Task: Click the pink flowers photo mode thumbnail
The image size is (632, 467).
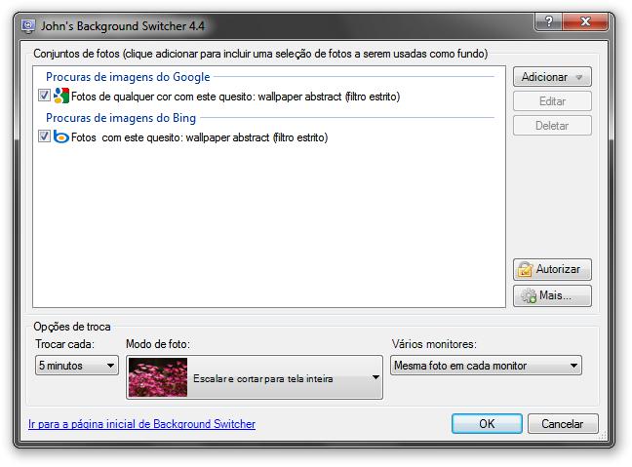Action: [158, 377]
